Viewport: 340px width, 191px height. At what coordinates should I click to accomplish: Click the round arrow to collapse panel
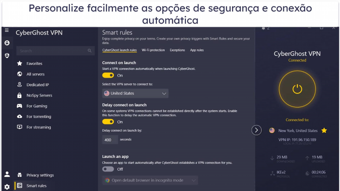point(256,130)
